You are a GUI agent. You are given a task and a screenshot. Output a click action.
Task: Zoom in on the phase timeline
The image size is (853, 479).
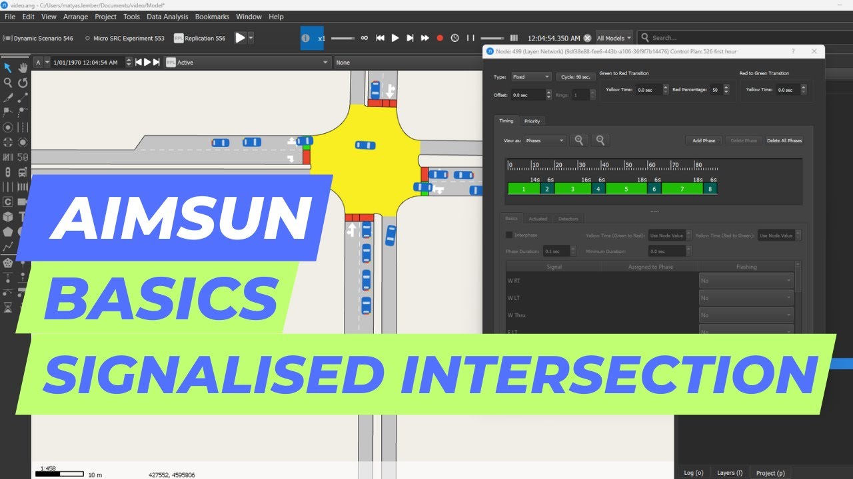(580, 140)
